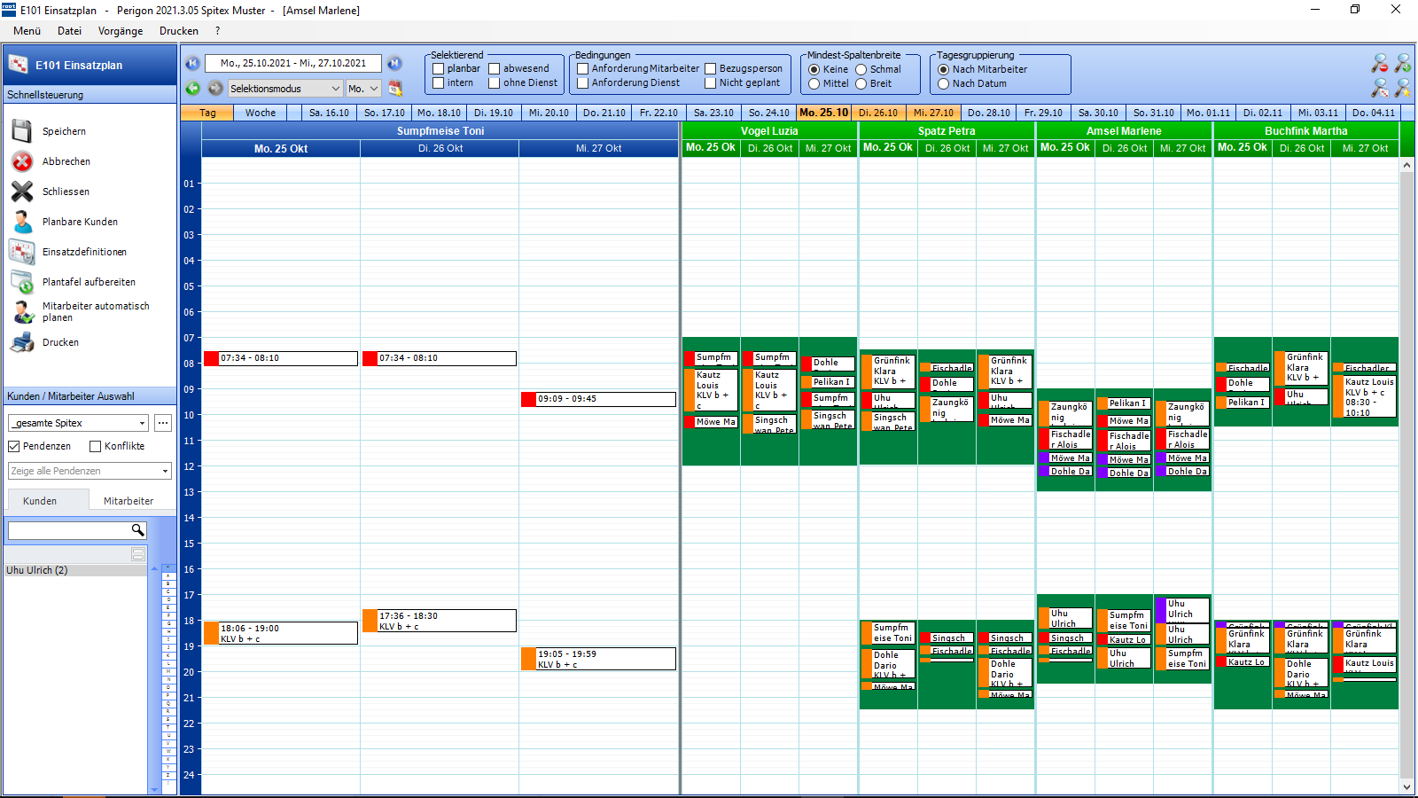Open Planbare Kunden via its person icon

click(22, 222)
